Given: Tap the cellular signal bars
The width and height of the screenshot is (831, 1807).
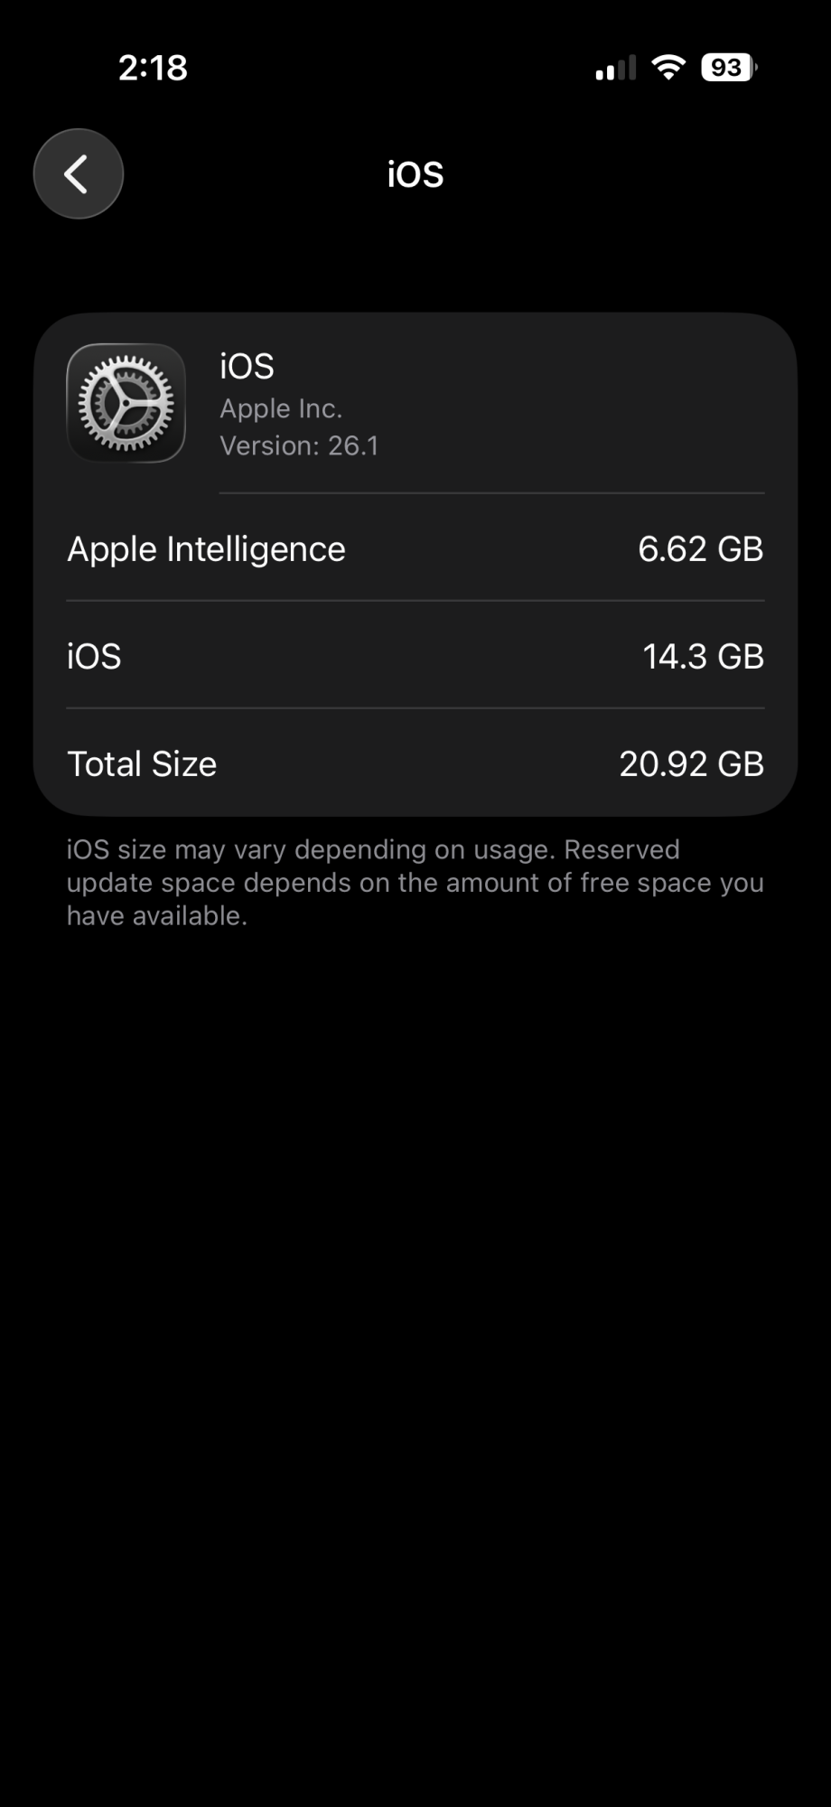Looking at the screenshot, I should pos(616,68).
